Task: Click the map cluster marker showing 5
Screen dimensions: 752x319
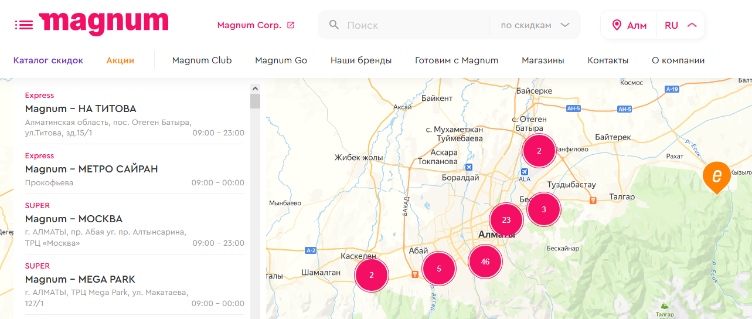Action: (x=439, y=269)
